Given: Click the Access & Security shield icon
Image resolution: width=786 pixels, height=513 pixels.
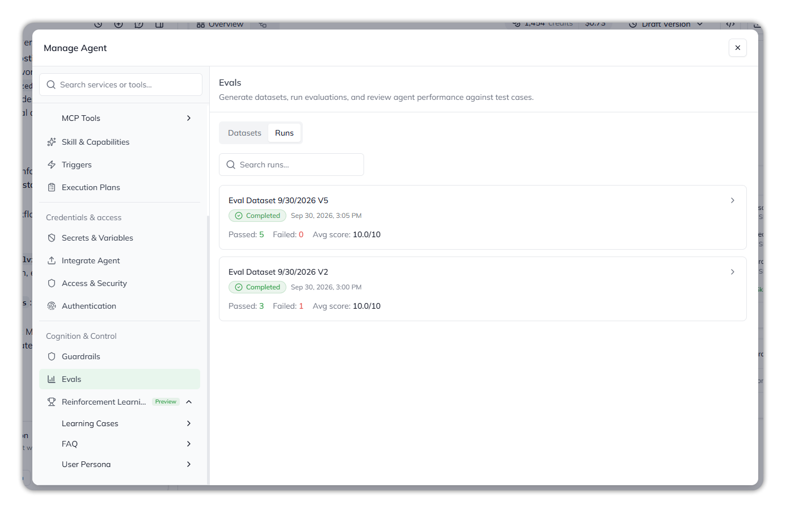Looking at the screenshot, I should [x=52, y=283].
